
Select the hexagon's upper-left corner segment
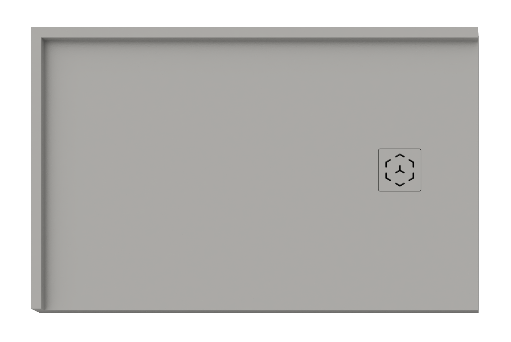click(388, 163)
